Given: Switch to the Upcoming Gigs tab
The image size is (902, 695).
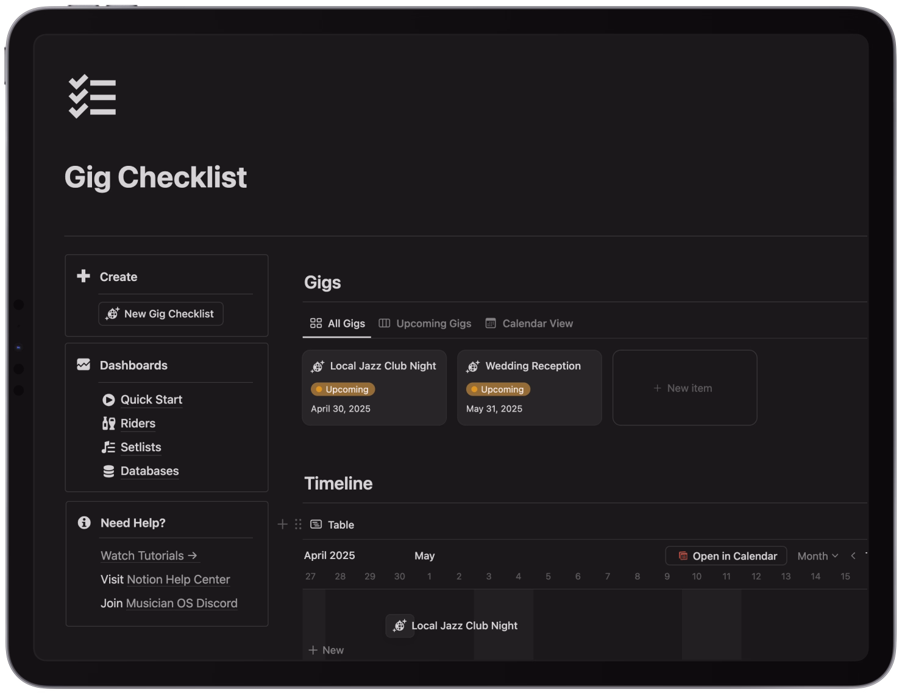Looking at the screenshot, I should 425,323.
